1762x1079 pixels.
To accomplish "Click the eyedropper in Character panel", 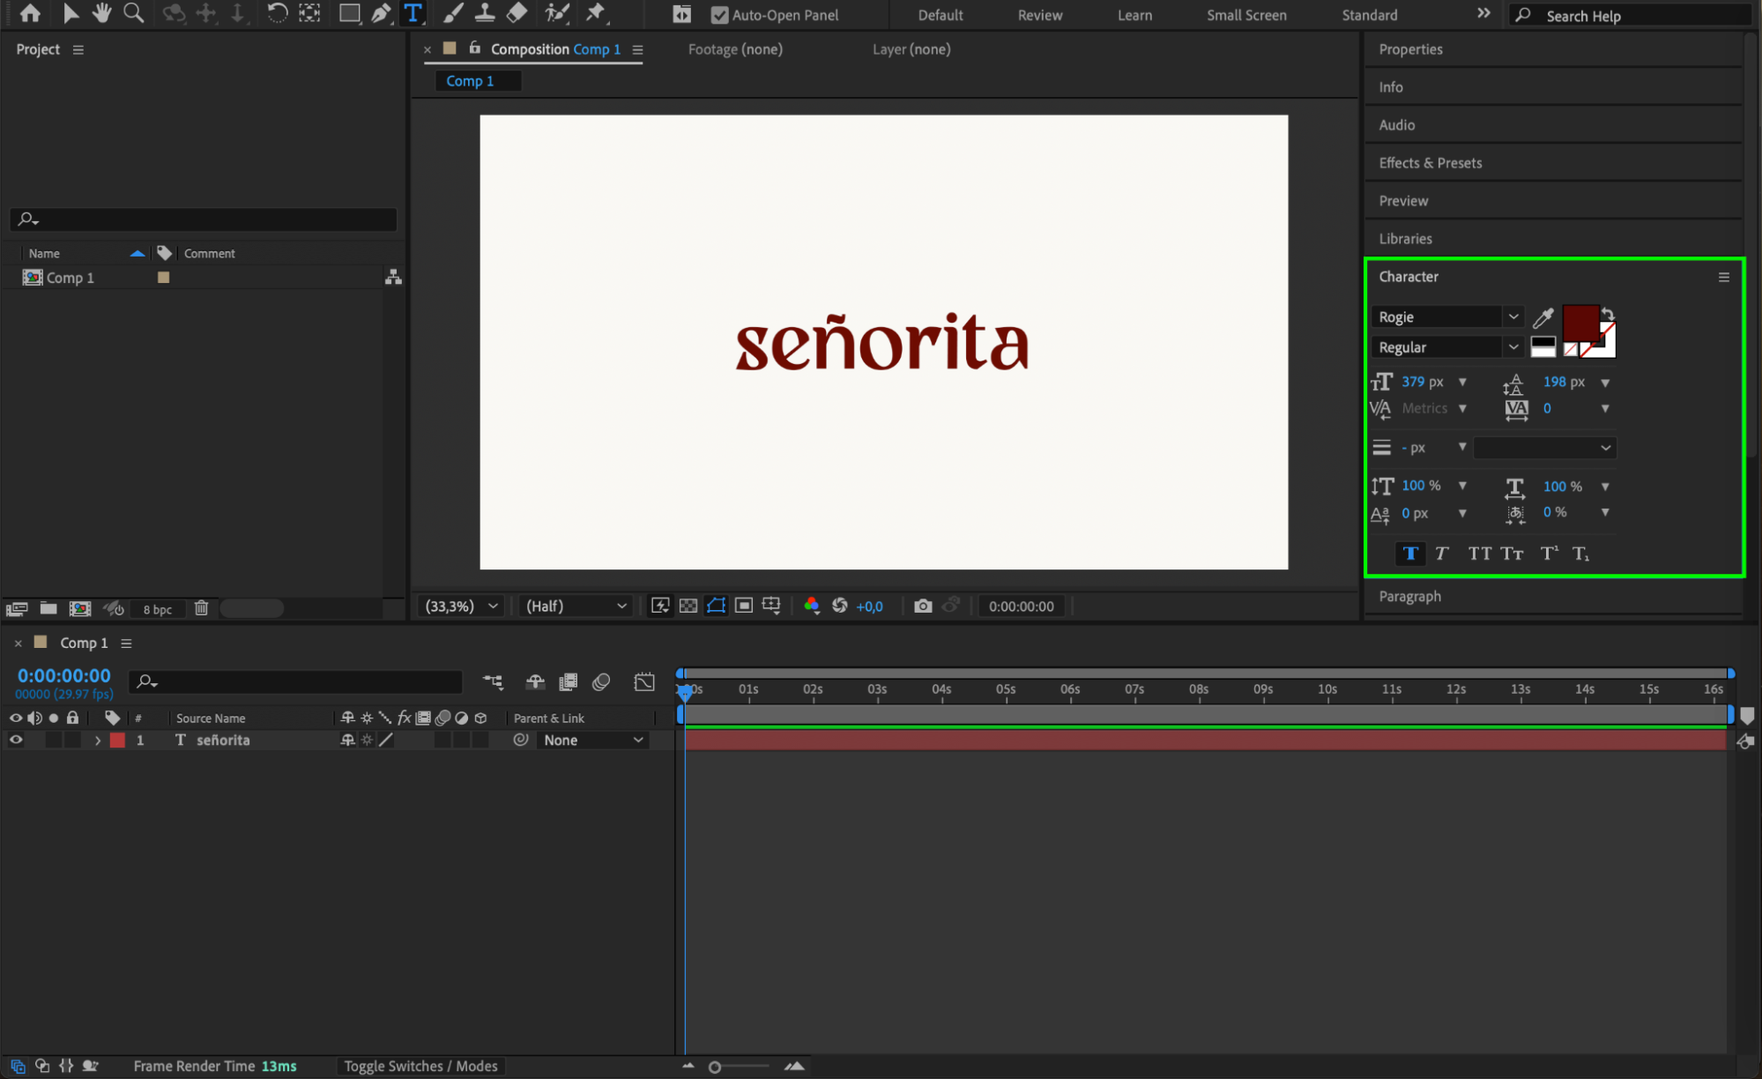I will point(1543,317).
